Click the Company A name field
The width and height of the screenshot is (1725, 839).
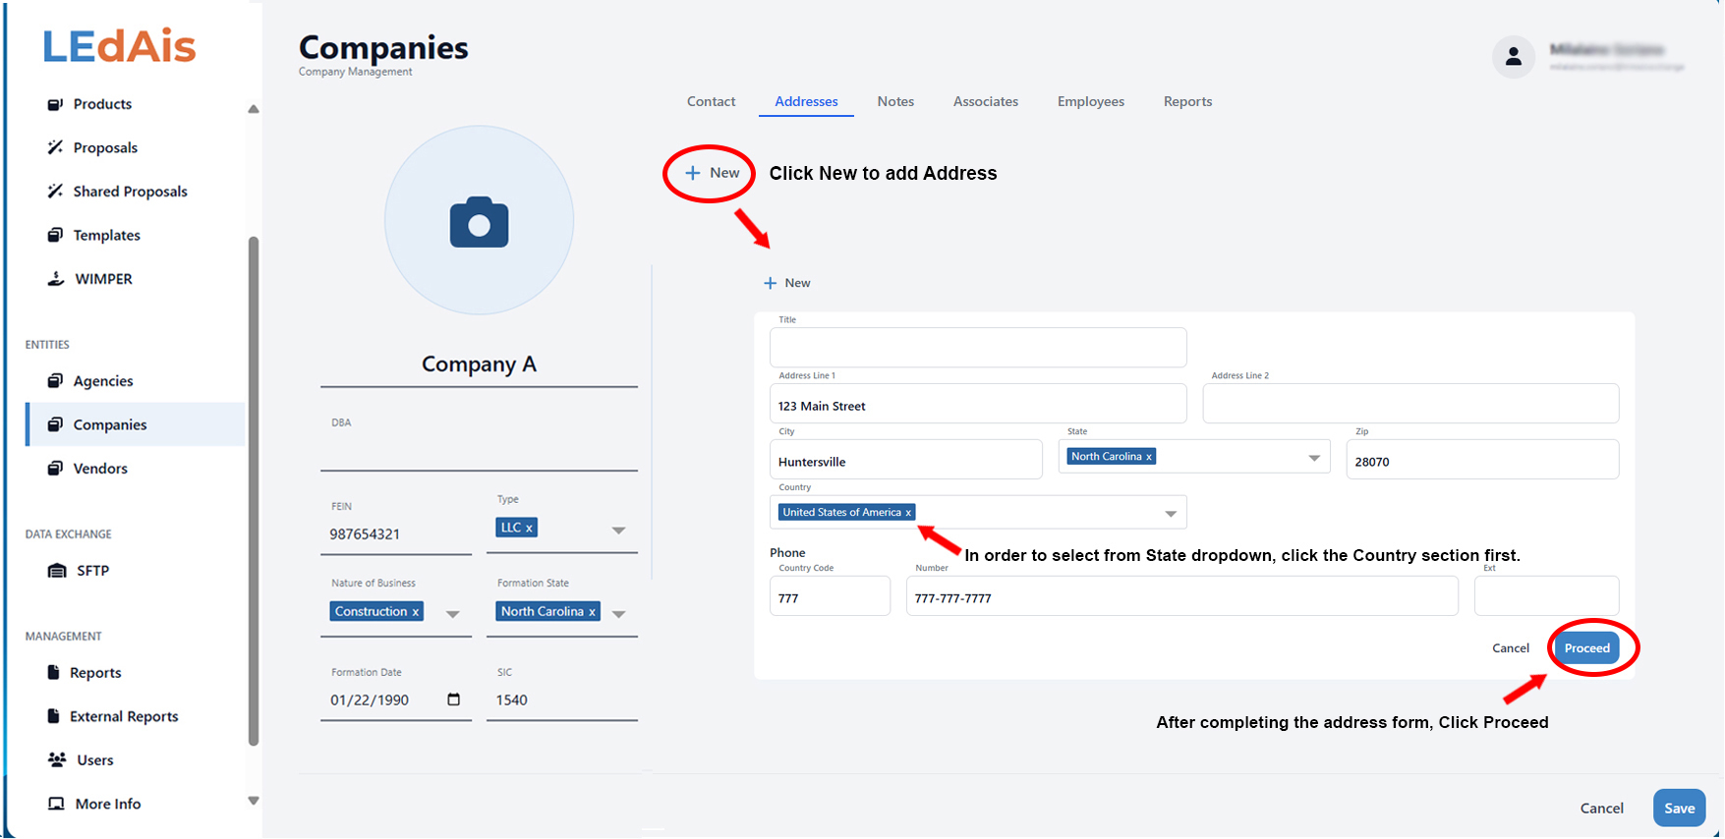tap(479, 364)
